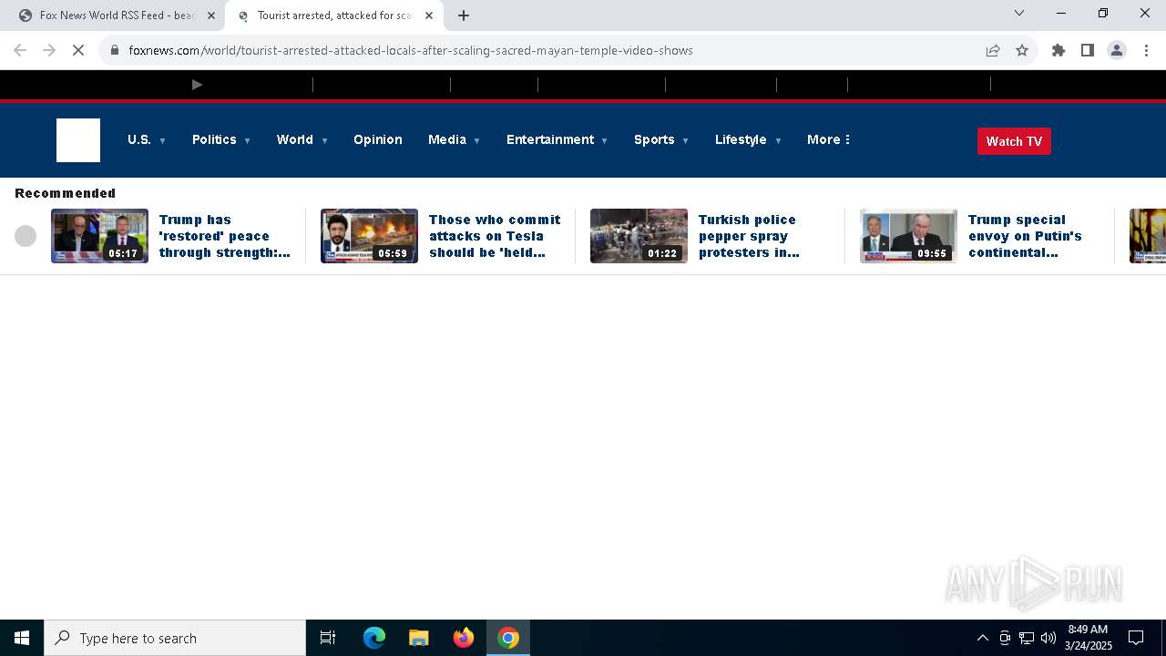Open the Extensions puzzle icon
Viewport: 1166px width, 656px height.
pyautogui.click(x=1059, y=50)
